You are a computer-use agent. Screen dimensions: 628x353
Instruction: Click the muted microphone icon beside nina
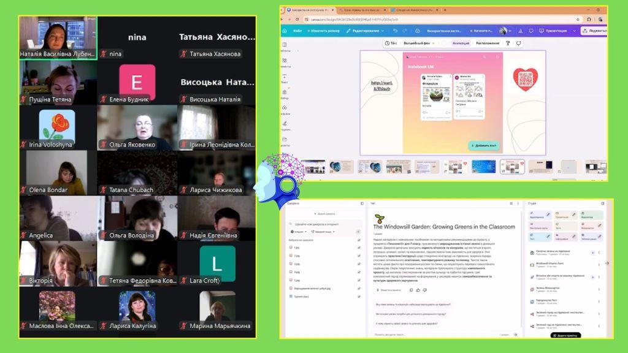(x=104, y=54)
